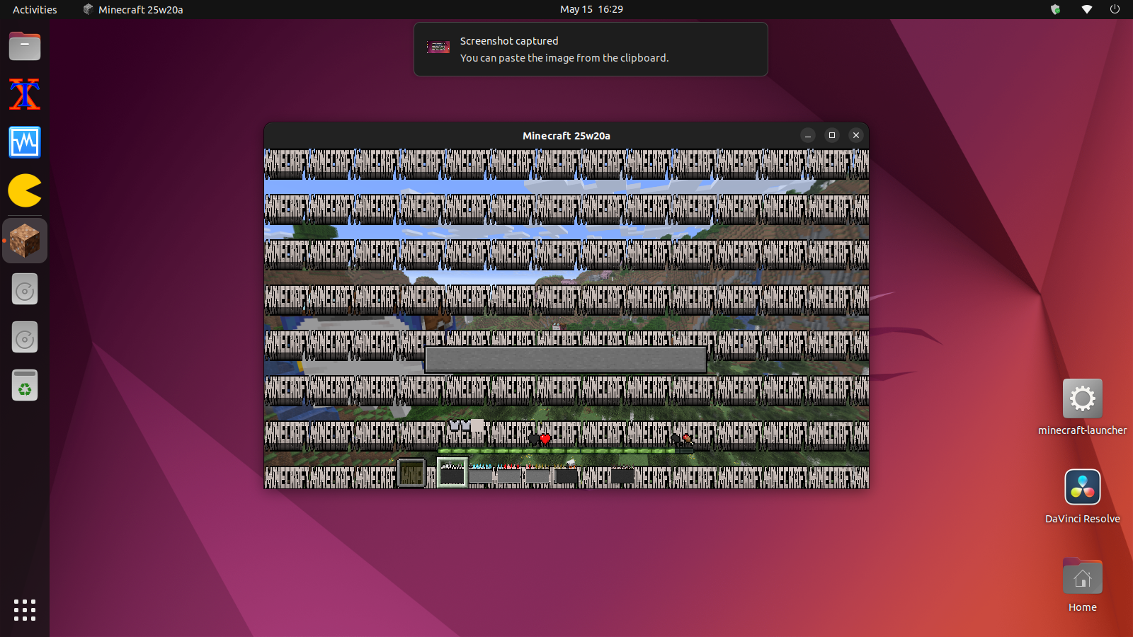Click the Minecraft 25w20a window title

pos(566,136)
